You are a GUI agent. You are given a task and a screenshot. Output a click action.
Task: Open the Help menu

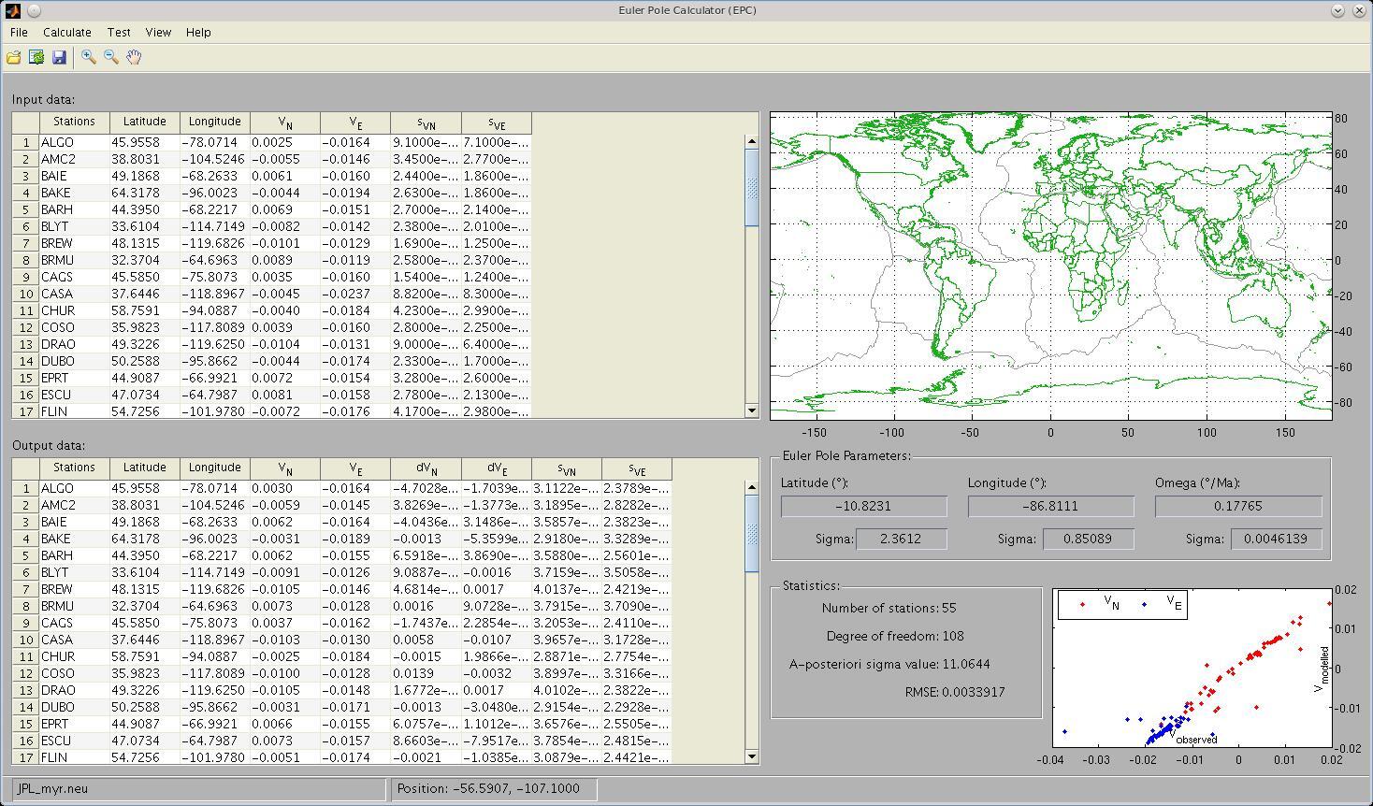click(x=198, y=32)
